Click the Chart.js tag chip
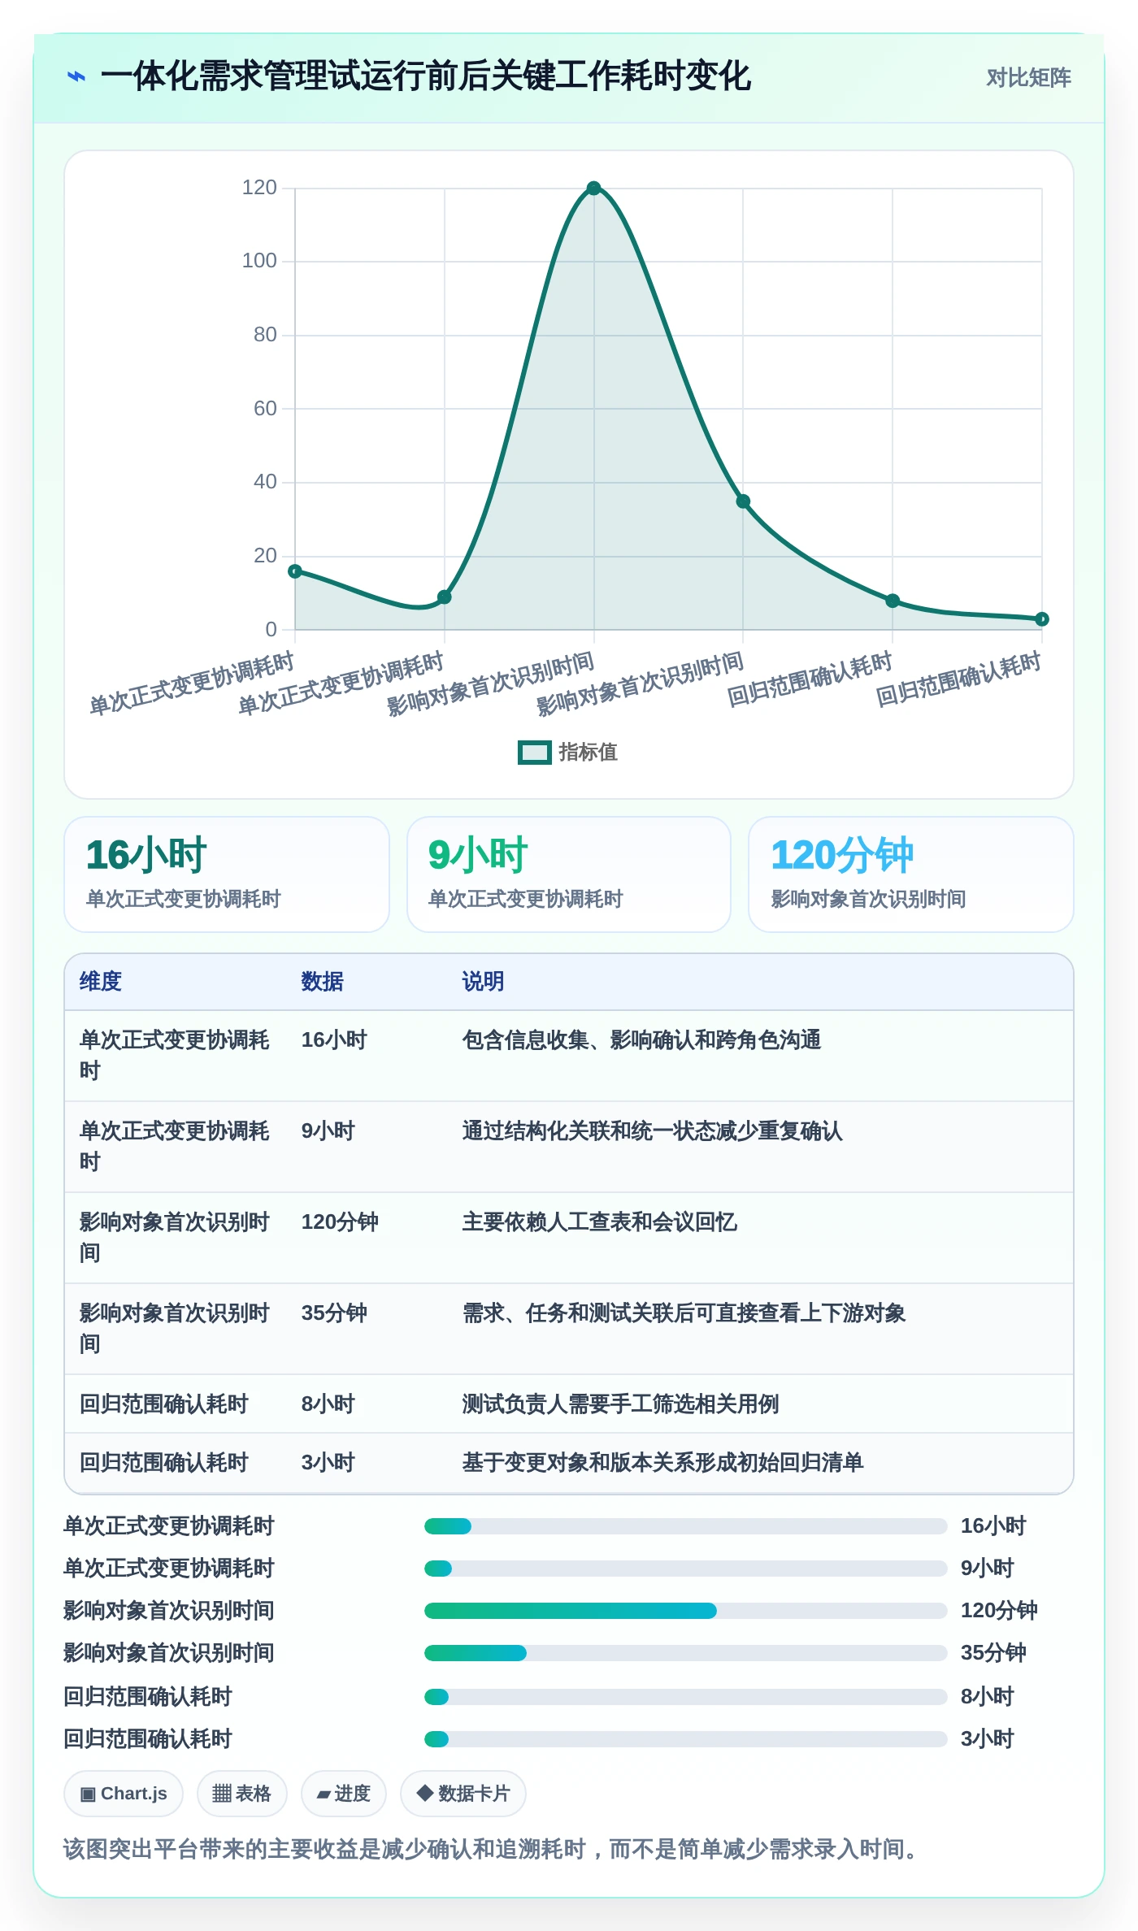The width and height of the screenshot is (1138, 1931). (124, 1794)
